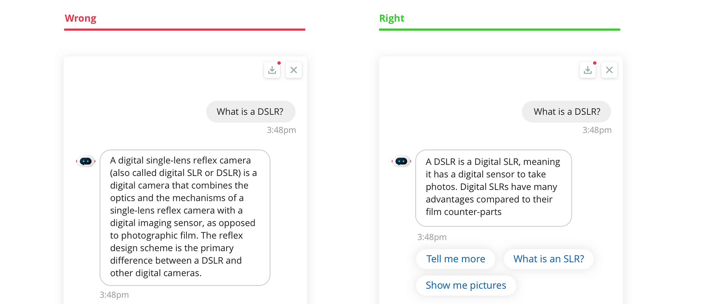The width and height of the screenshot is (701, 304).
Task: Click the bot avatar in Right chat
Action: [401, 161]
